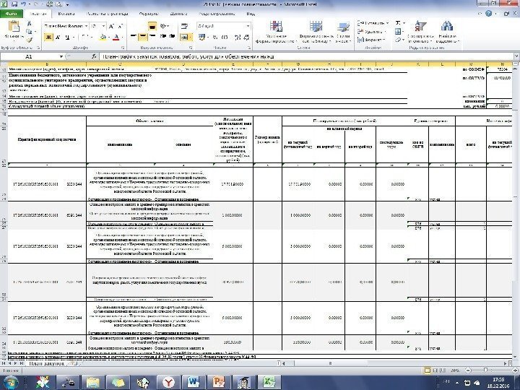This screenshot has width=520, height=390.
Task: Activate the Format Painter brush
Action: point(29,40)
